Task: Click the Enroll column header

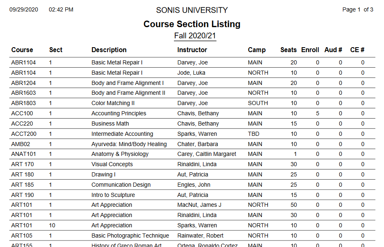Action: 310,50
